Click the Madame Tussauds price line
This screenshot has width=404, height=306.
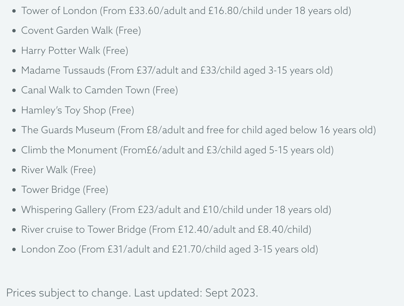click(177, 71)
